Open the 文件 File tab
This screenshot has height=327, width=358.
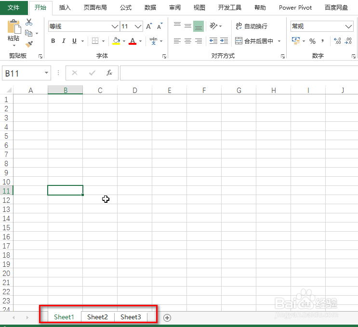[13, 8]
